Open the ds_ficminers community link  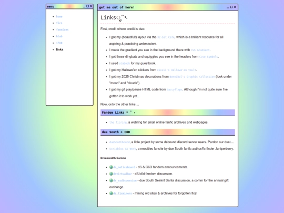coord(123,194)
